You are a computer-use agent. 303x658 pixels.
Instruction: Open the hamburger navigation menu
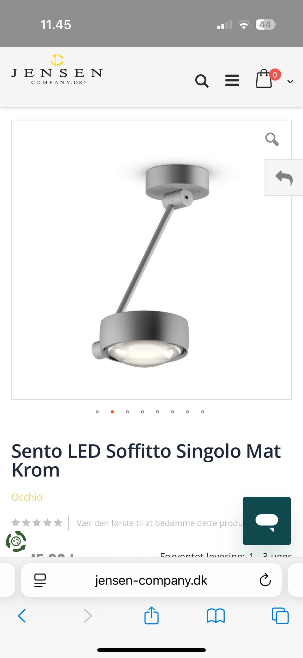coord(232,80)
